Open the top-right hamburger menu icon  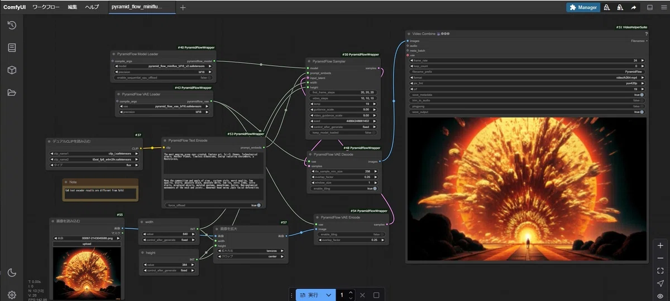(x=663, y=7)
